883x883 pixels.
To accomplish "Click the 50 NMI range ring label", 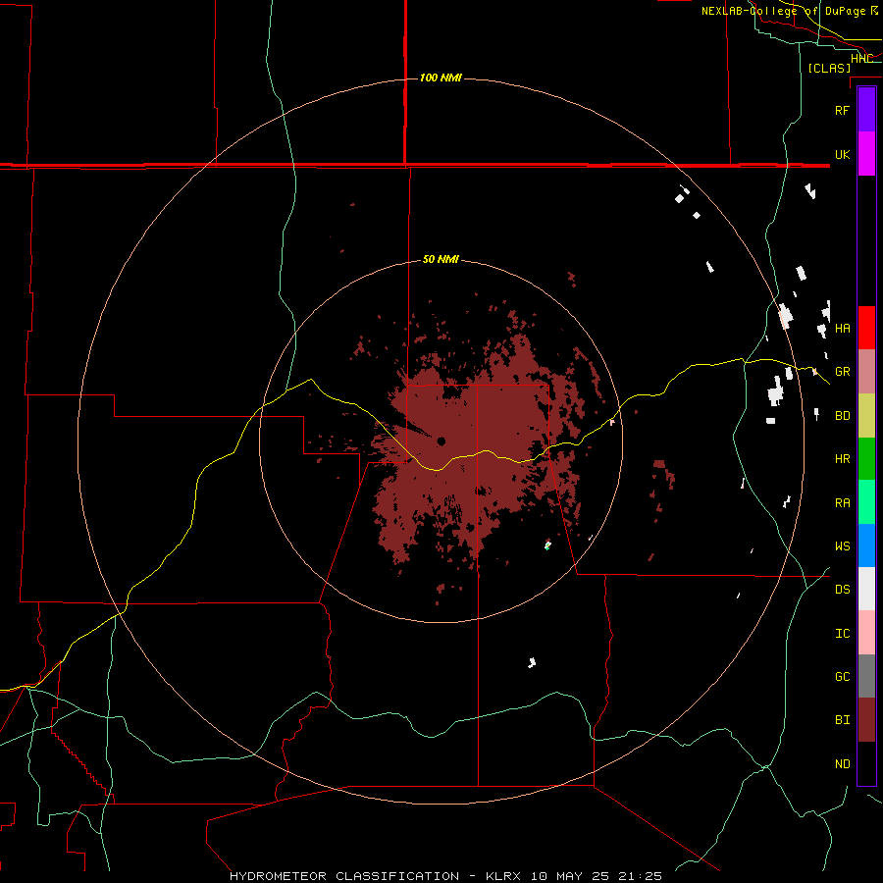I will (x=441, y=259).
